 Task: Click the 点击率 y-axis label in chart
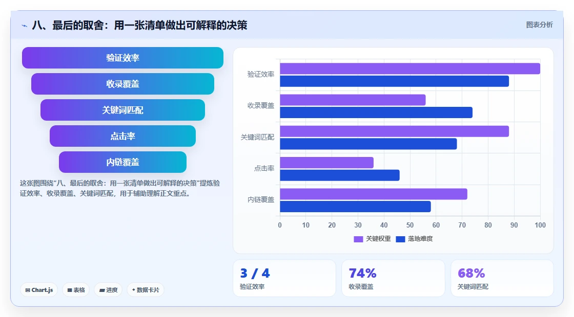(264, 168)
